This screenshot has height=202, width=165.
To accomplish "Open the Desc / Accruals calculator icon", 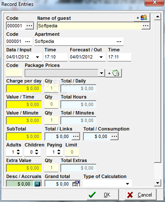I will click(37, 183).
